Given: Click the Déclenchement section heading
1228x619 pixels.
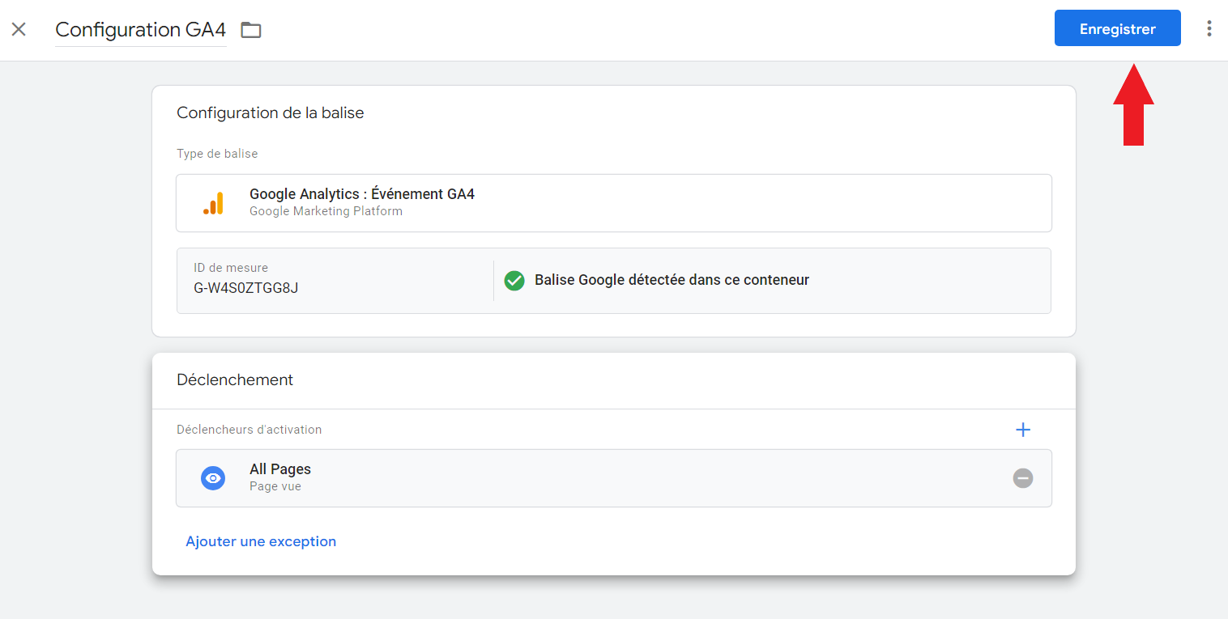Looking at the screenshot, I should point(235,379).
